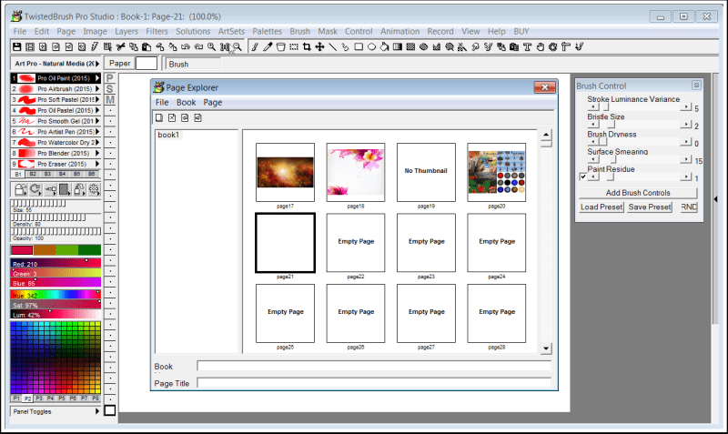
Task: Expand Pro Eraser (2015) brush arrow
Action: 97,164
